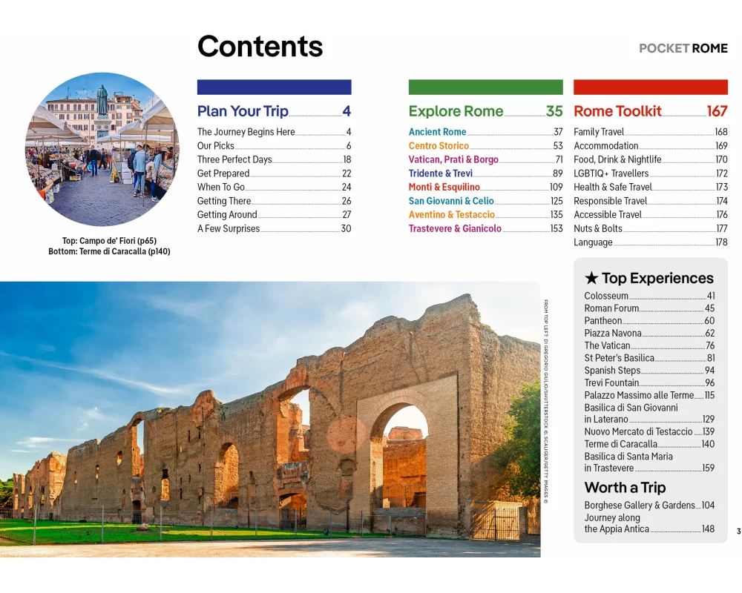Open the Colosseum top experience entry
Image resolution: width=742 pixels, height=593 pixels.
pyautogui.click(x=606, y=296)
